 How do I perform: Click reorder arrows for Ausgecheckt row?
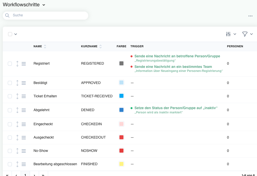[x=17, y=138]
